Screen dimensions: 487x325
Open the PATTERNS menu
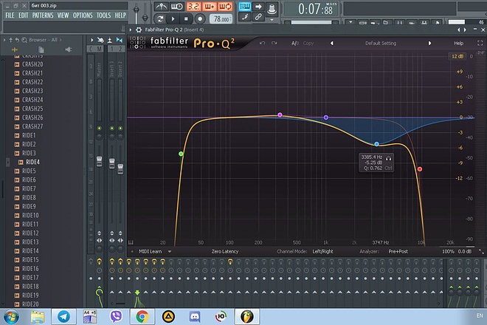point(43,16)
